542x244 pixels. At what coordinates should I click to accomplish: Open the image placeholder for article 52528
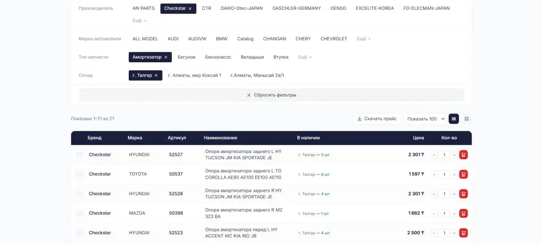pos(79,194)
